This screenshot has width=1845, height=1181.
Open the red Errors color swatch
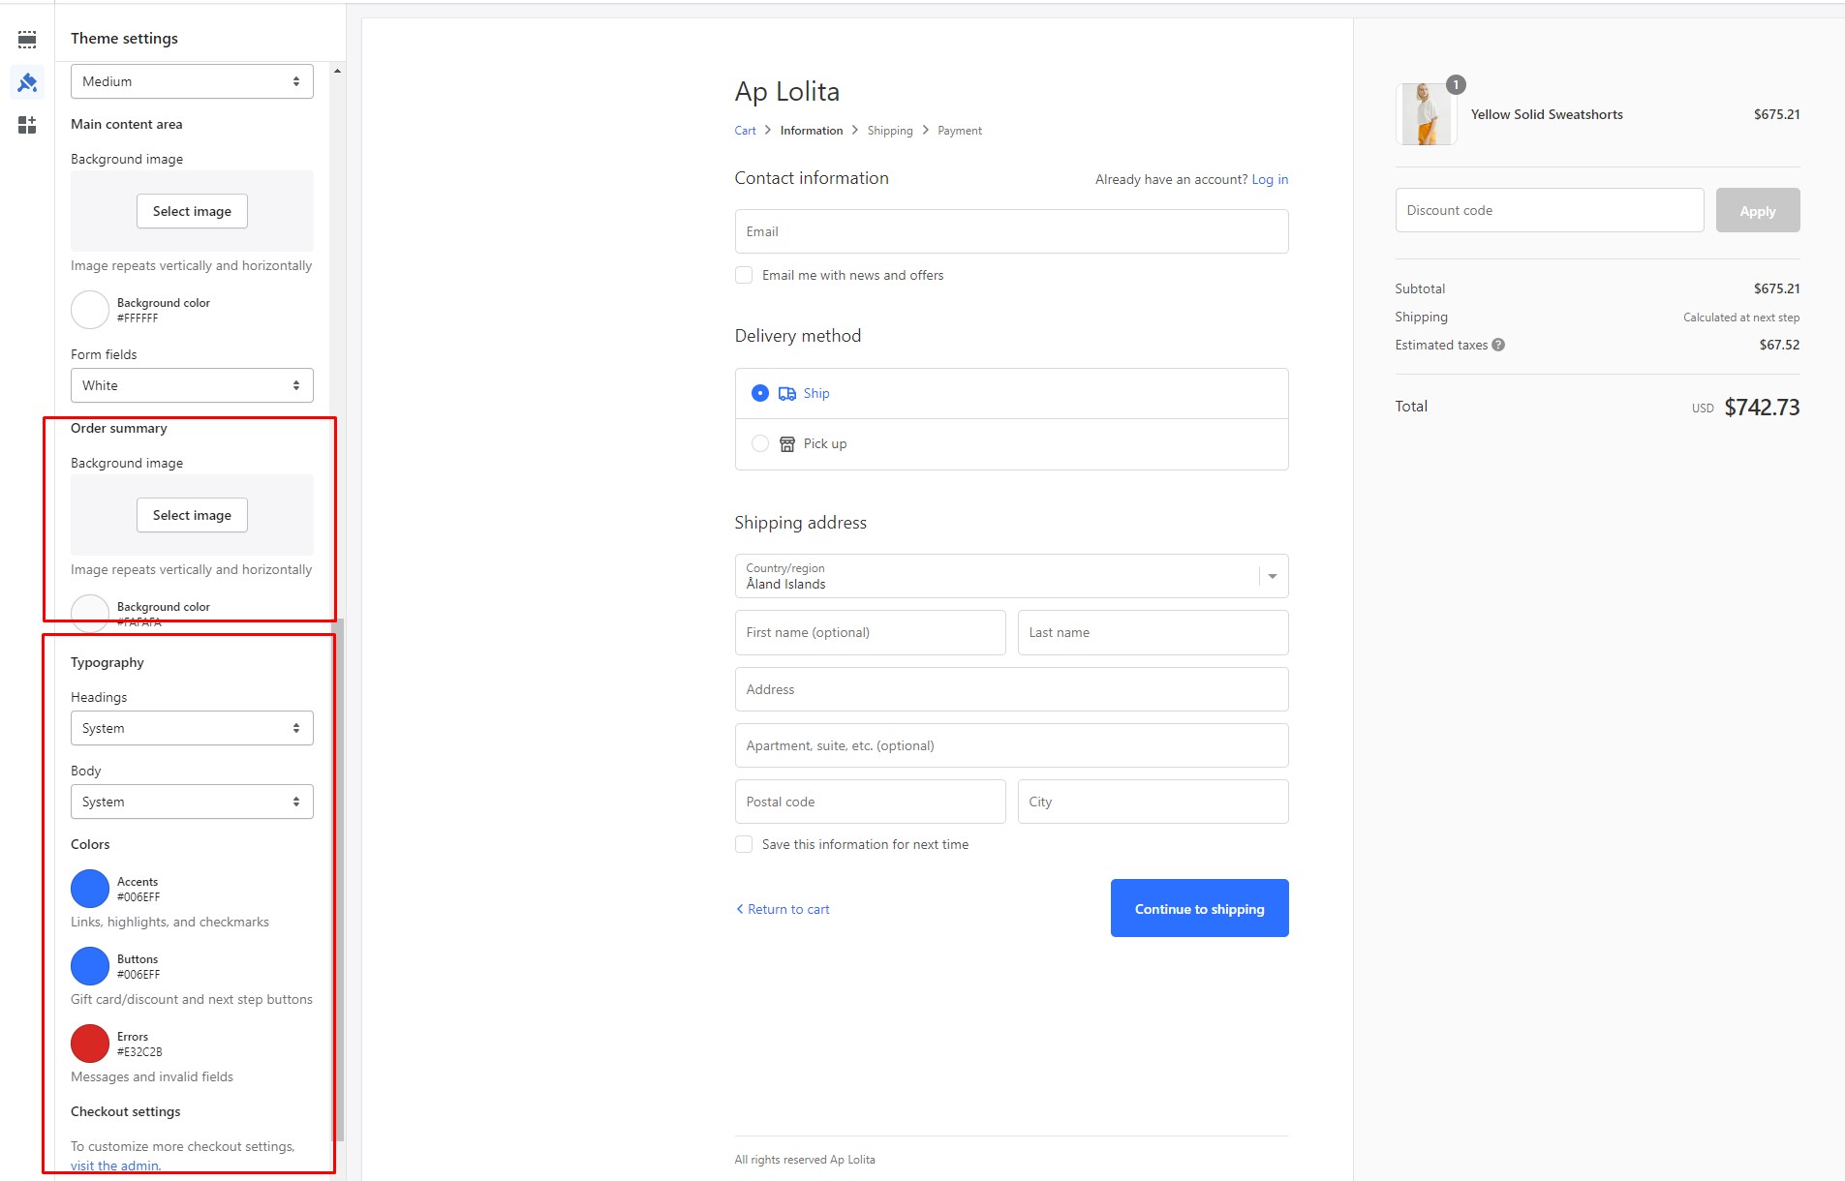[90, 1044]
